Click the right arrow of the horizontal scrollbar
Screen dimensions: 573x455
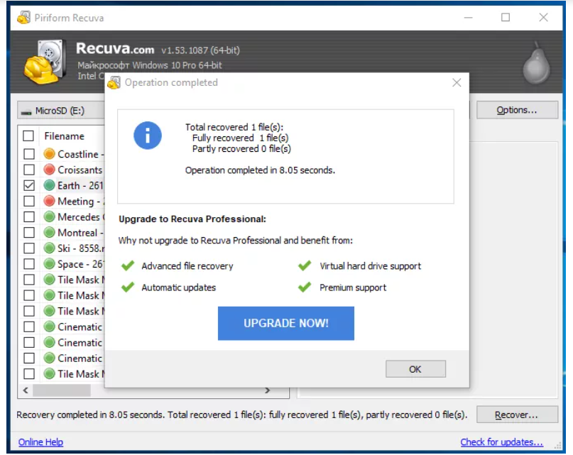point(268,390)
